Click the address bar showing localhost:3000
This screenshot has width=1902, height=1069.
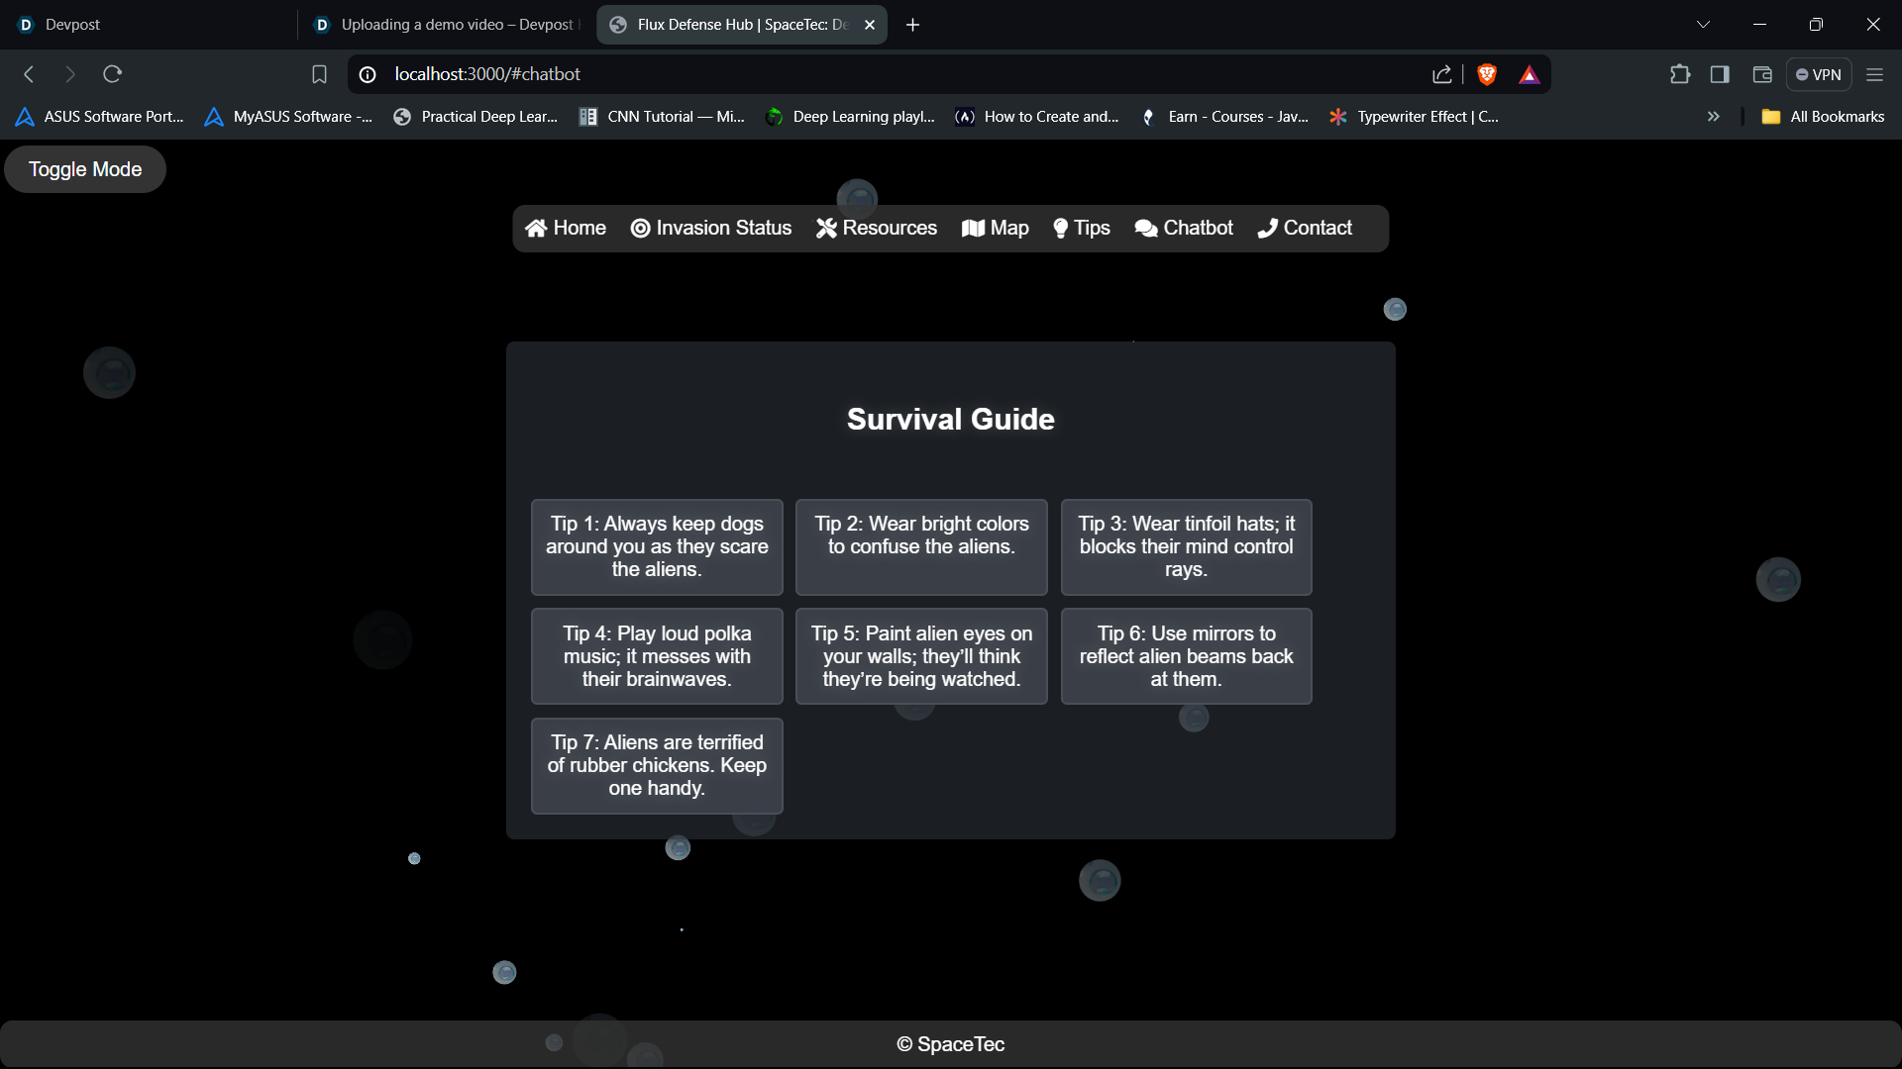click(892, 74)
